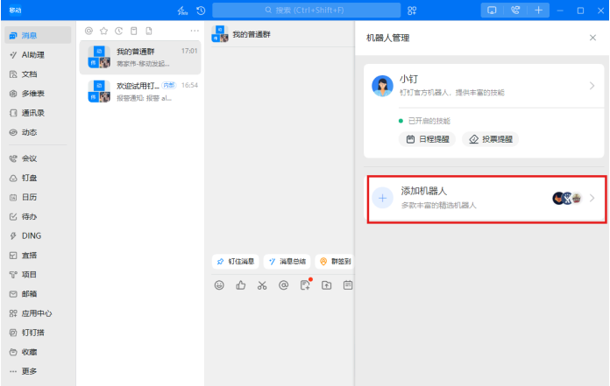The width and height of the screenshot is (610, 386).
Task: Click the plus icon in title bar
Action: pos(538,11)
